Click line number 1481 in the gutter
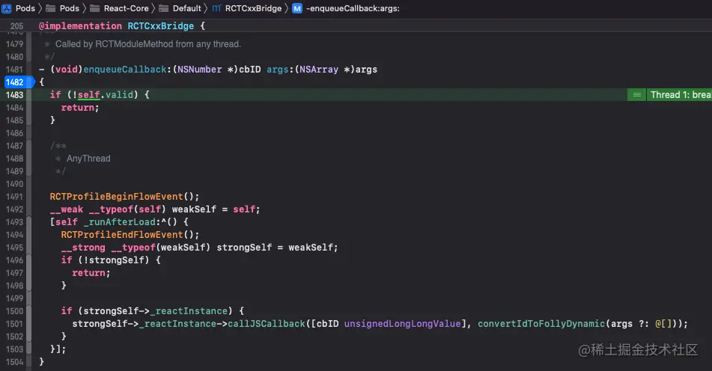 tap(14, 70)
